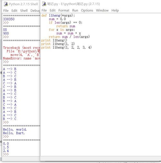Open the Debug menu in the Shell

click(35, 11)
